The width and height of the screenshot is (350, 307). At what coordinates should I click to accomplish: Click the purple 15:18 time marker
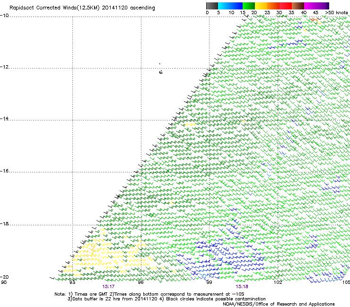click(242, 287)
